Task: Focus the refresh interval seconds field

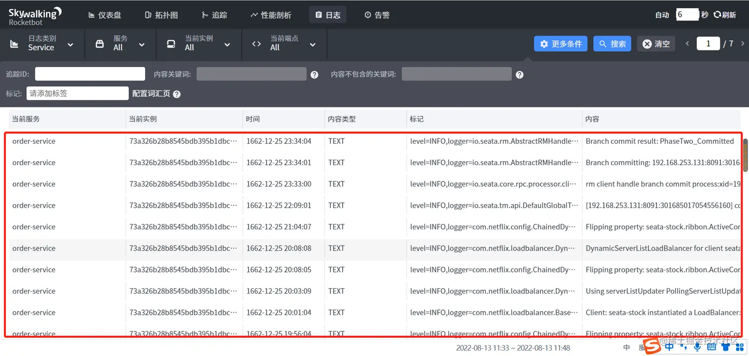Action: [x=688, y=15]
